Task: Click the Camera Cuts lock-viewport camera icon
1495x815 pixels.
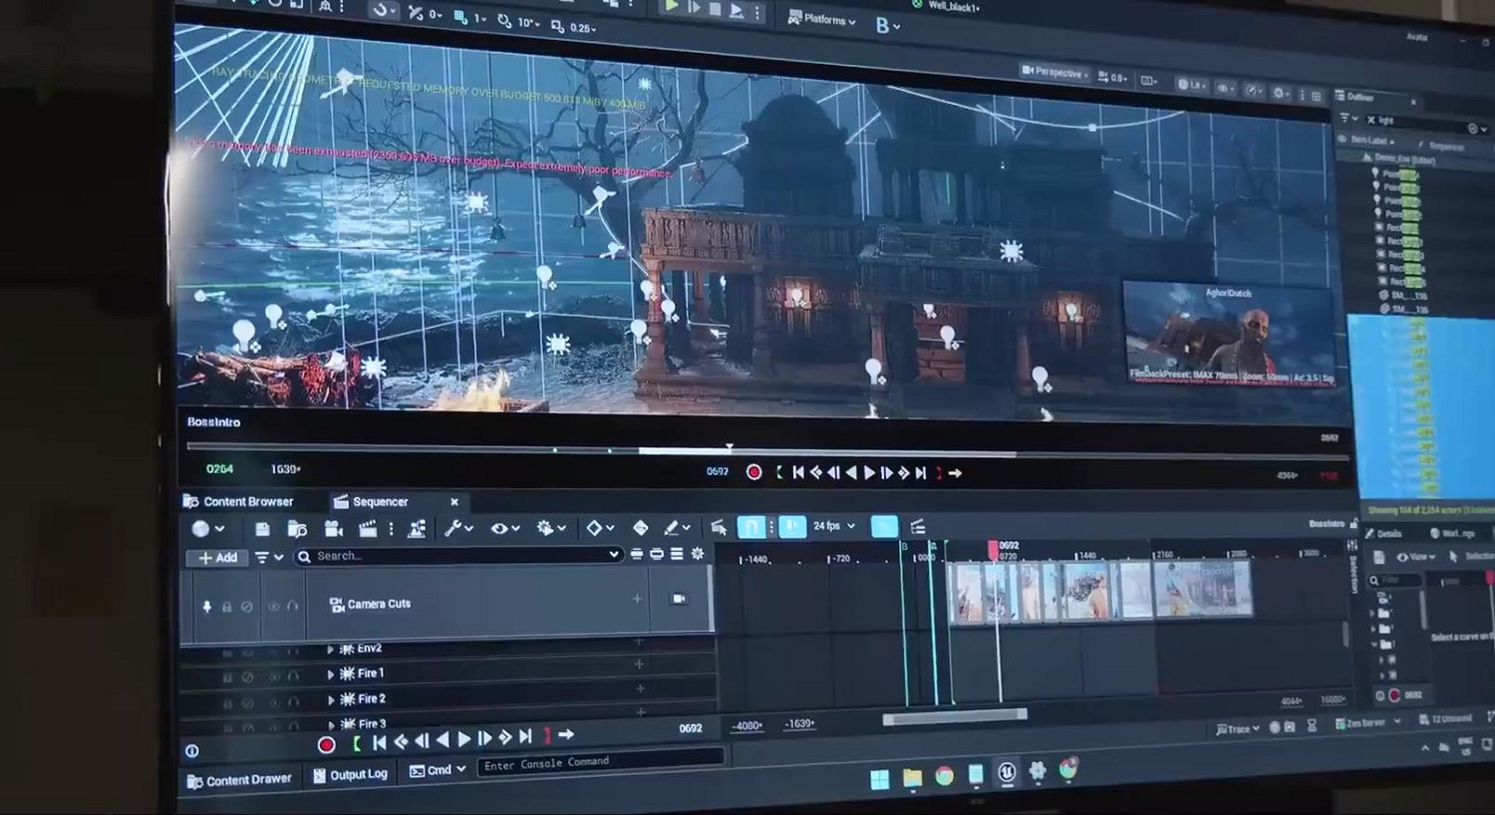Action: 679,599
